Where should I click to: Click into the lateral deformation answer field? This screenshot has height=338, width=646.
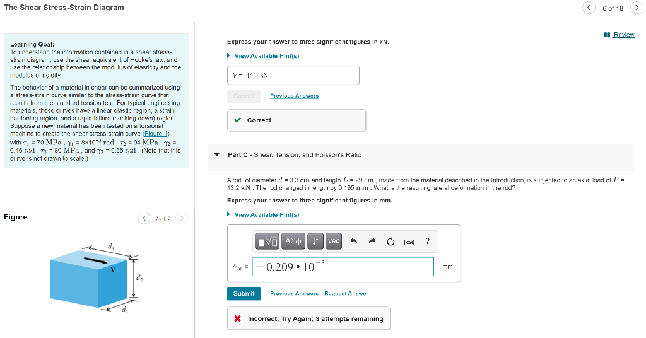(x=343, y=267)
